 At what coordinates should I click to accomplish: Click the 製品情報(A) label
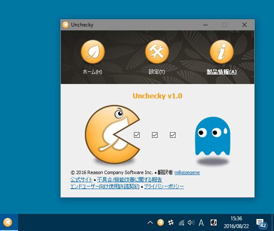click(x=222, y=72)
